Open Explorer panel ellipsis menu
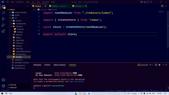Screen dimensions: 169x95 click(27, 6)
